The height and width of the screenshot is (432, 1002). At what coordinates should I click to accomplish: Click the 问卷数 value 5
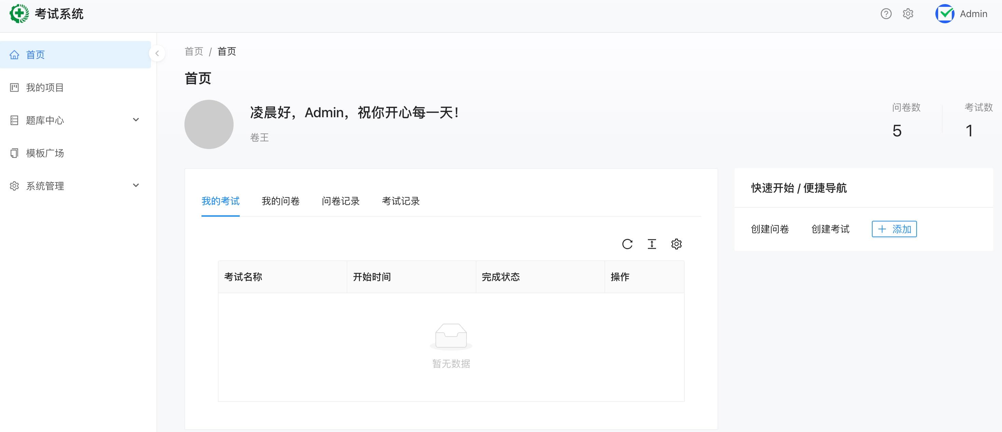(x=897, y=131)
